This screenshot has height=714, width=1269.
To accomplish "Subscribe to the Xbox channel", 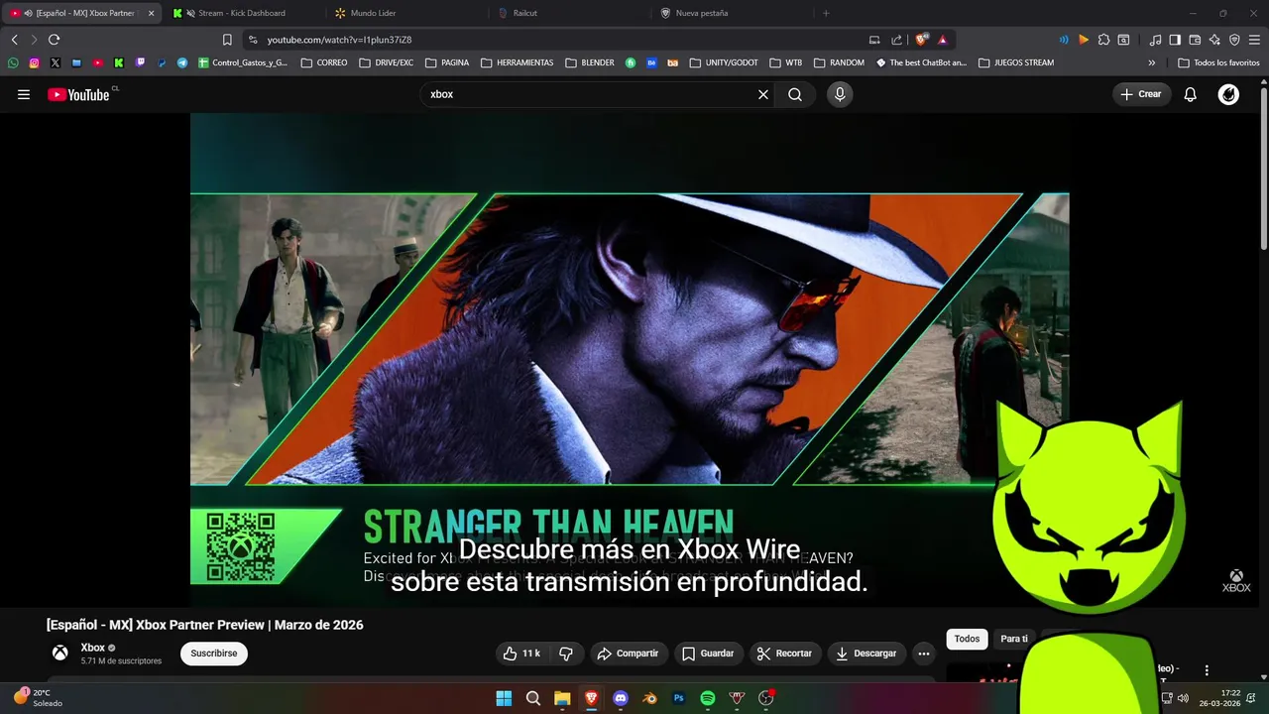I will pyautogui.click(x=214, y=654).
